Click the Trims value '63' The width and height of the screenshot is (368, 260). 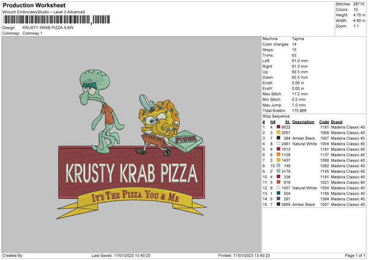pos(294,55)
